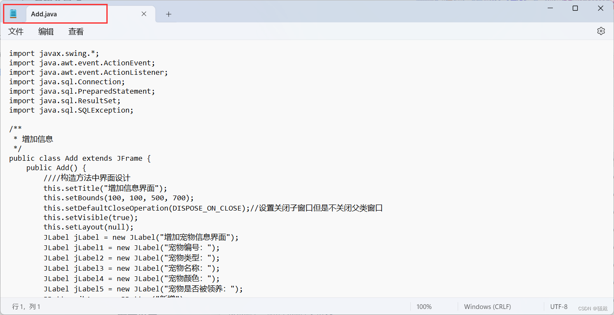Click the UTF-8 encoding indicator
614x315 pixels.
point(558,306)
